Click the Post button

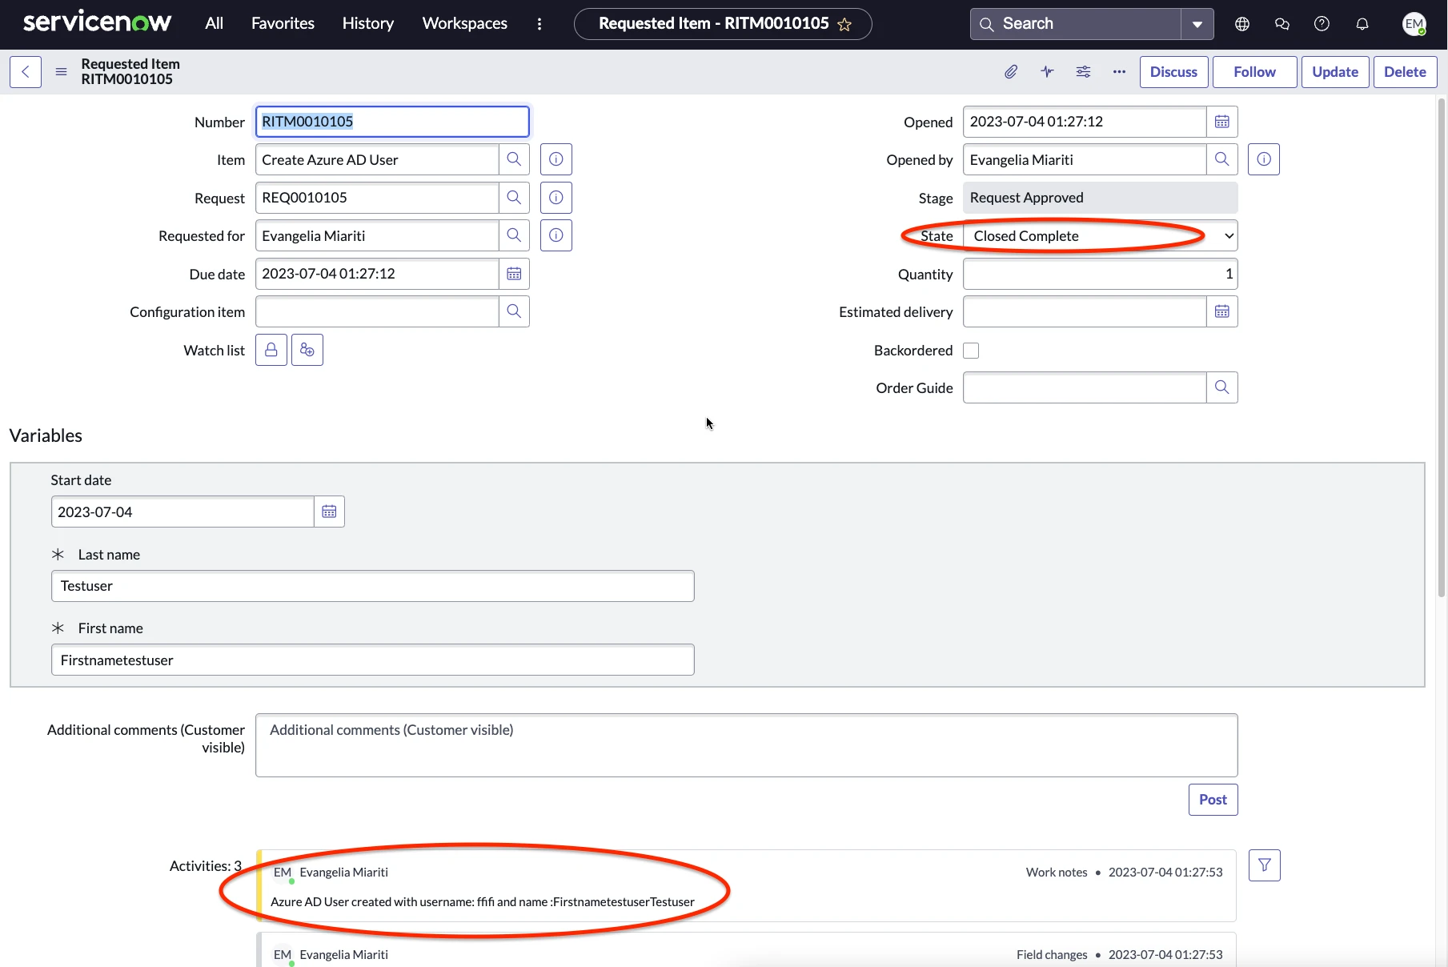pyautogui.click(x=1213, y=800)
